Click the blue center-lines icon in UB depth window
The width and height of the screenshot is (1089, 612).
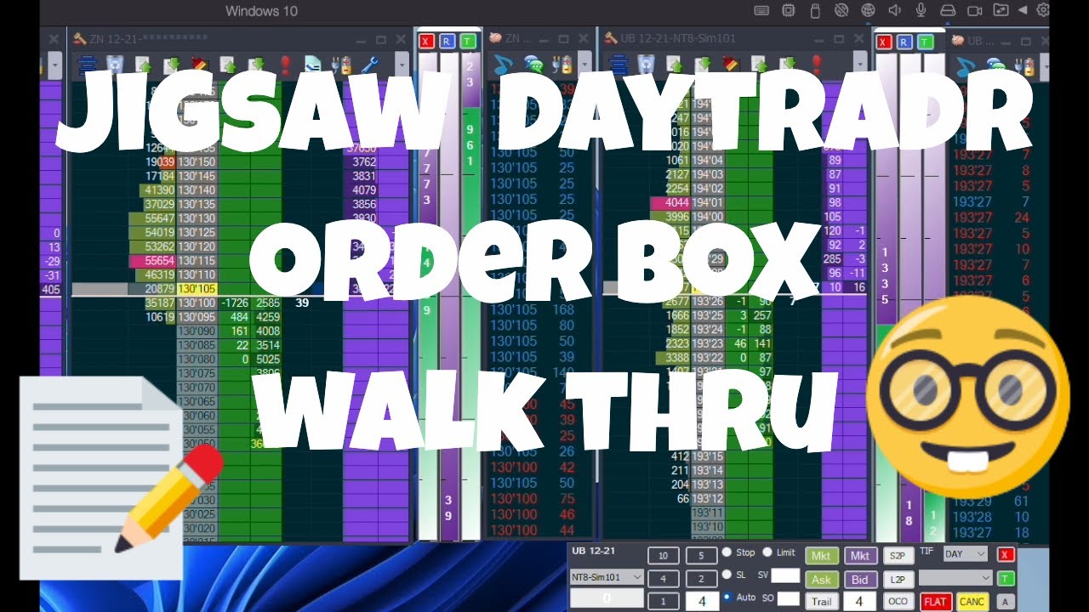point(619,65)
